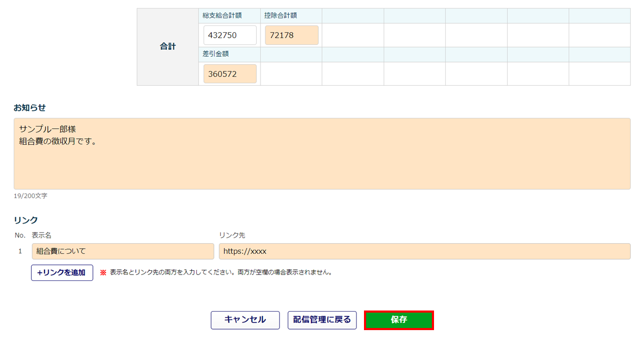Click the キャンセル button
Viewport: 642px width, 337px height.
click(245, 320)
